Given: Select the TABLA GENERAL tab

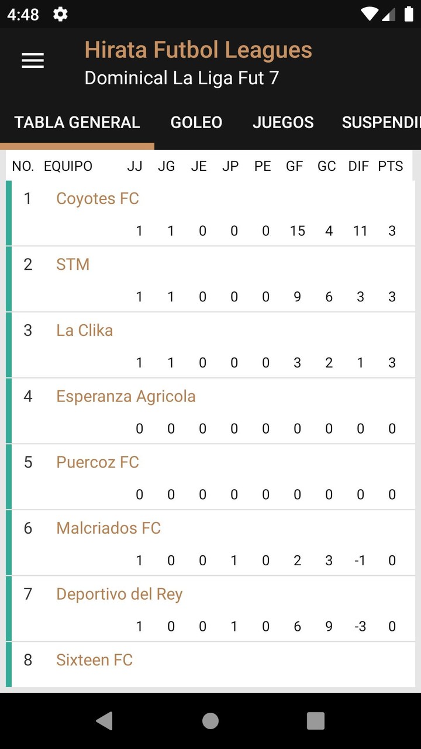Looking at the screenshot, I should (77, 122).
